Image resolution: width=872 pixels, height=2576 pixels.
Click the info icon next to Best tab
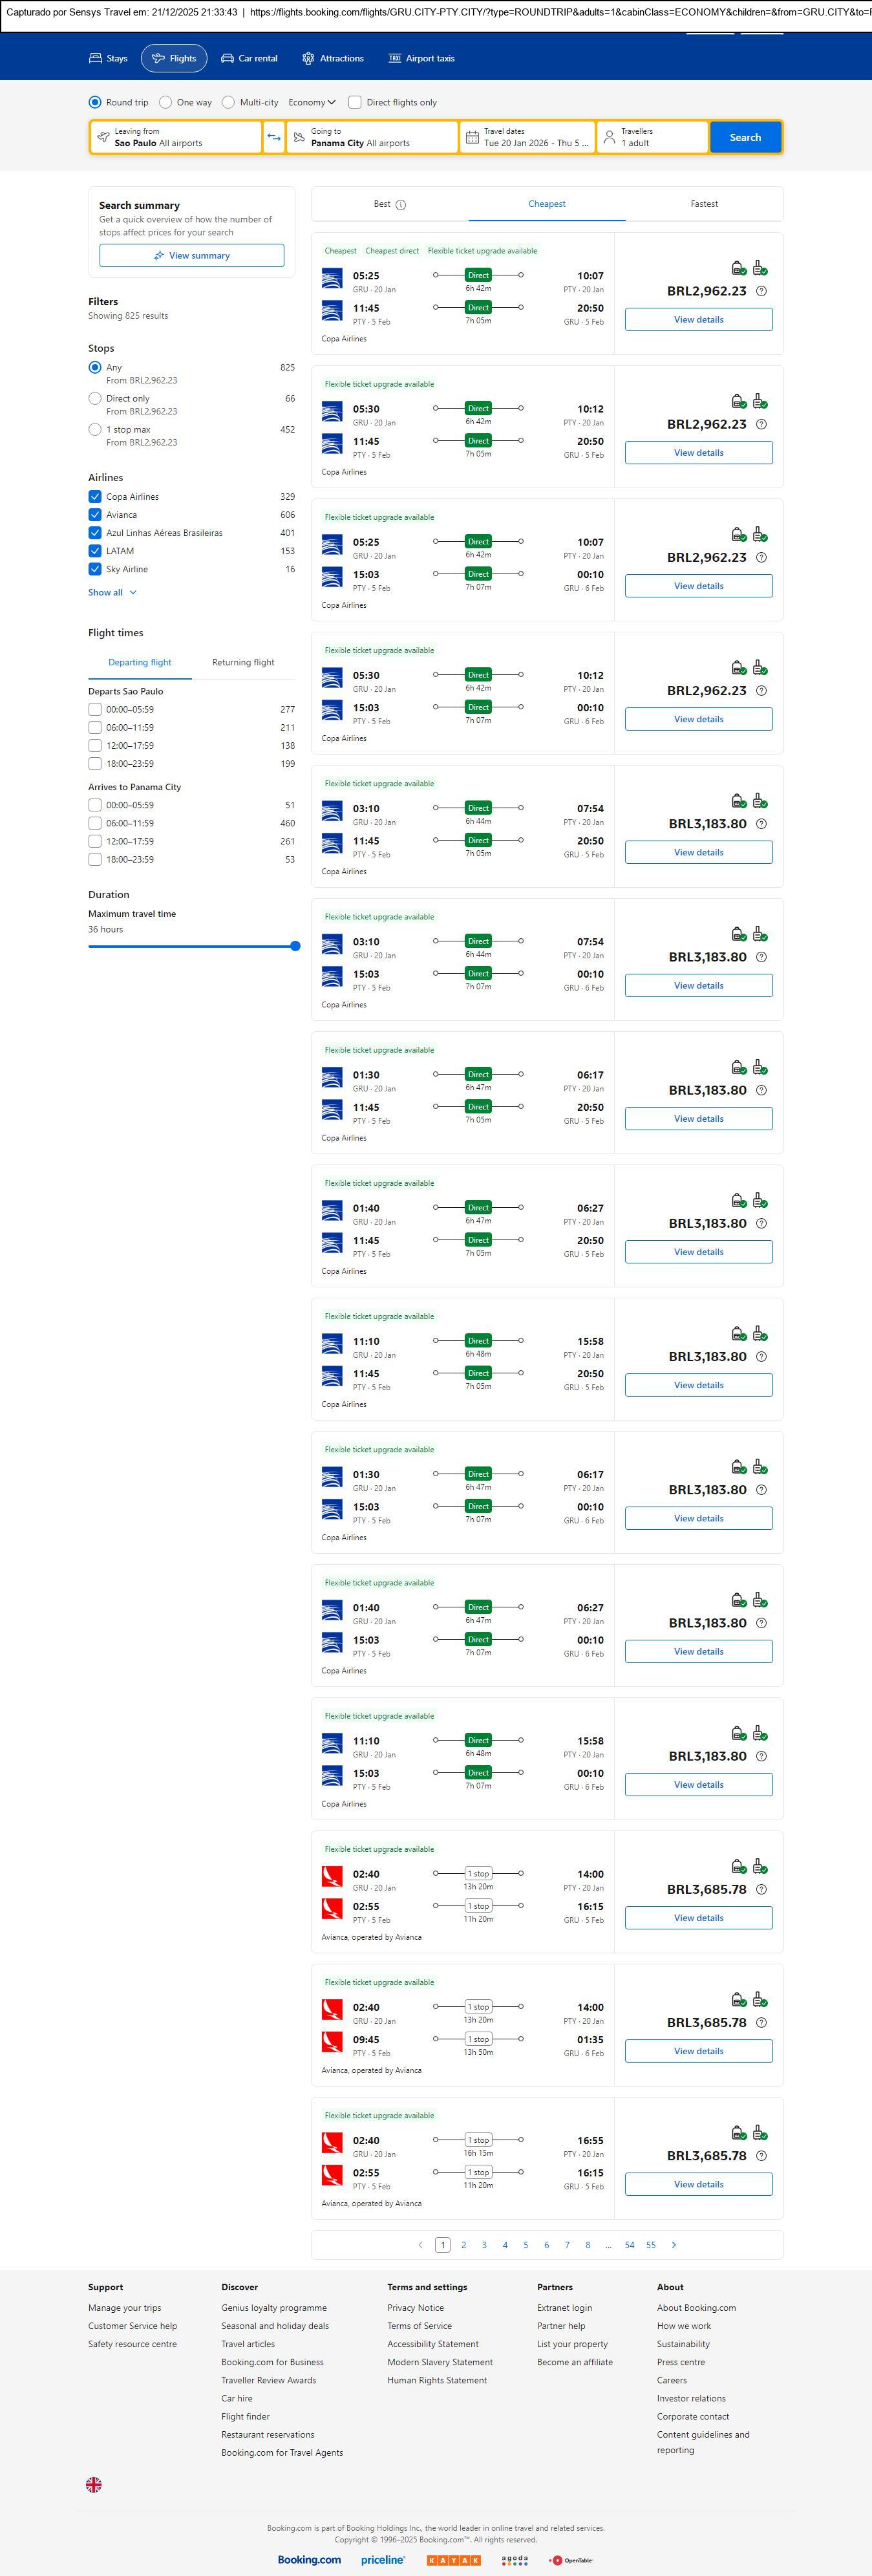(x=401, y=205)
